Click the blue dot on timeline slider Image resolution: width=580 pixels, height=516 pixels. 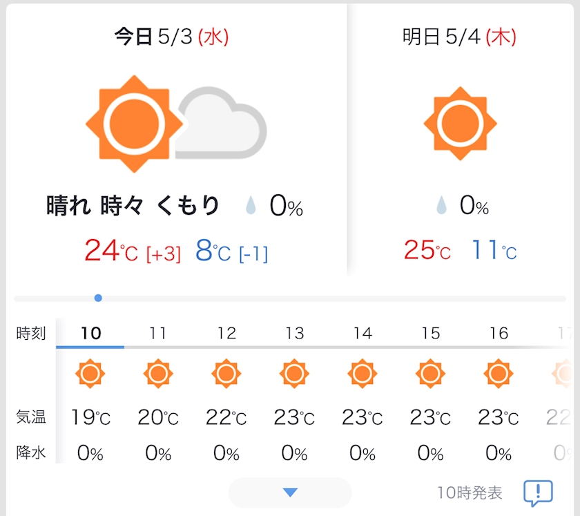pyautogui.click(x=98, y=298)
